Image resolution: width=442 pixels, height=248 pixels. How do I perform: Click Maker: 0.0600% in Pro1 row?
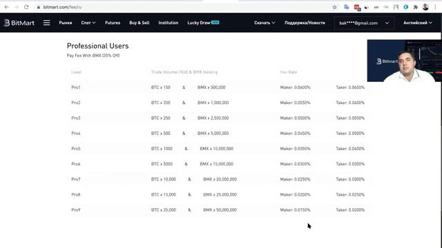click(295, 87)
